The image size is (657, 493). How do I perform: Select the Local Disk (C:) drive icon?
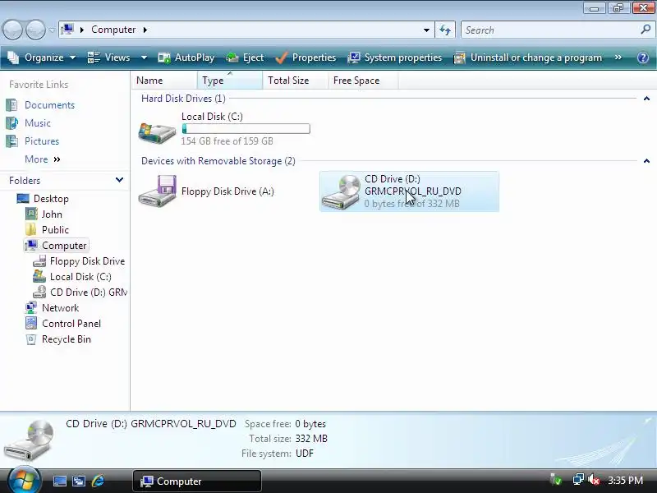(157, 132)
